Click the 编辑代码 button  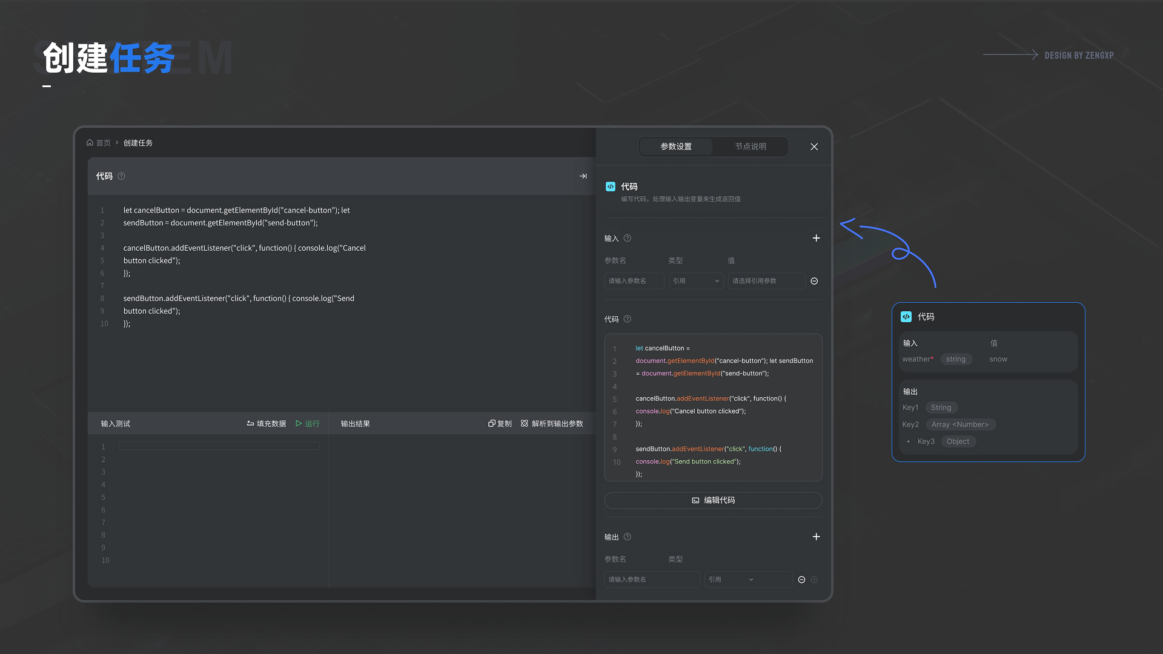pyautogui.click(x=713, y=500)
